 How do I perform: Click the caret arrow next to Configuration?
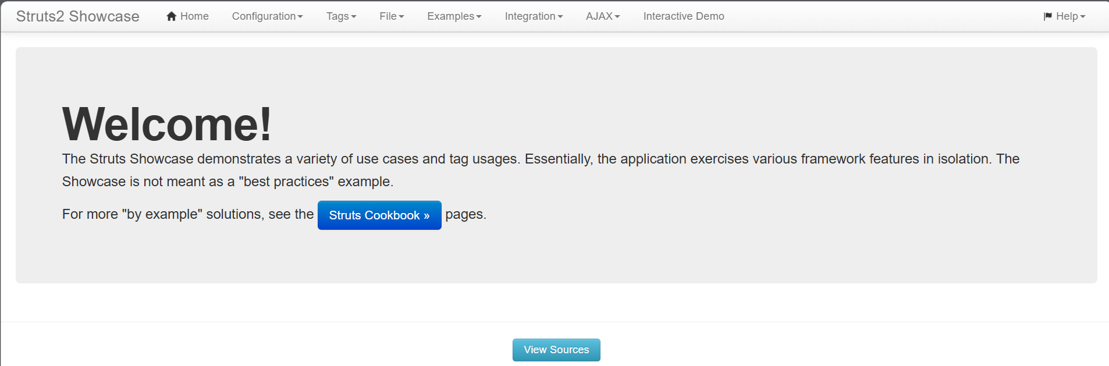[300, 17]
